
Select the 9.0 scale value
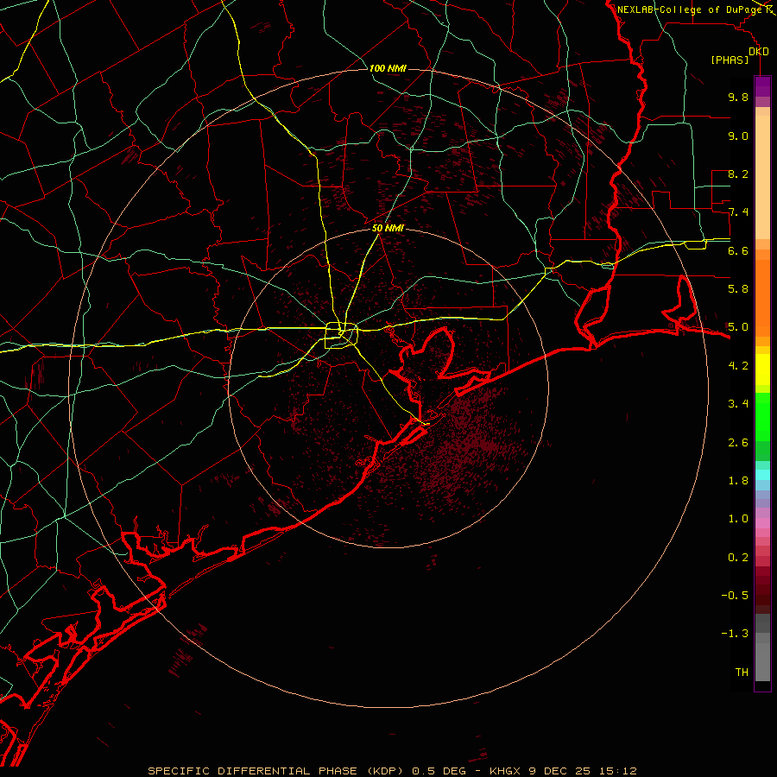[738, 136]
